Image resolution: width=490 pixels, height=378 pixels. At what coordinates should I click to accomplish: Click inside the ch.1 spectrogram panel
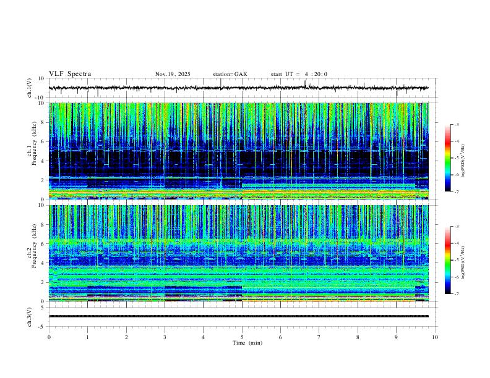pyautogui.click(x=238, y=151)
